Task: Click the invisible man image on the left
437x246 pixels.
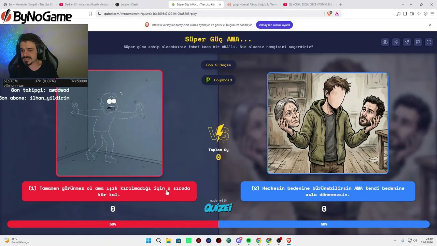Action: pos(109,123)
